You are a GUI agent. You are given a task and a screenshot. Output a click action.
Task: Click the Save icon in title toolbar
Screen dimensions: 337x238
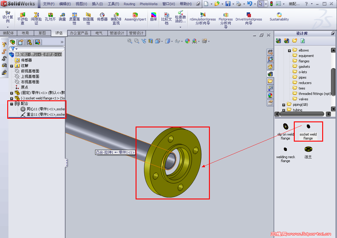228,4
